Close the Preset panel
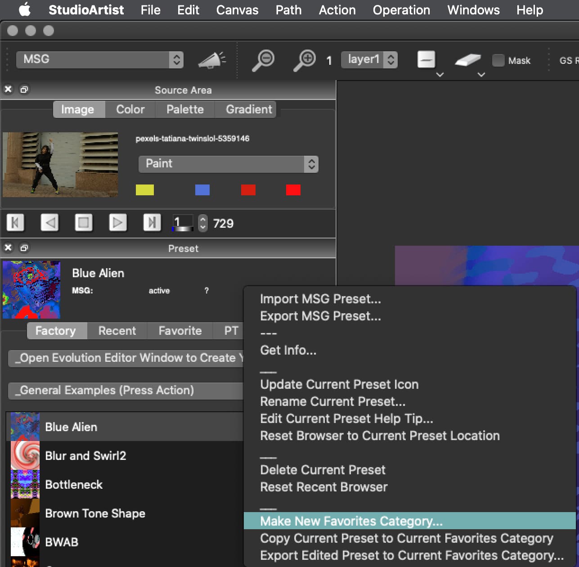Viewport: 579px width, 567px height. (x=8, y=247)
